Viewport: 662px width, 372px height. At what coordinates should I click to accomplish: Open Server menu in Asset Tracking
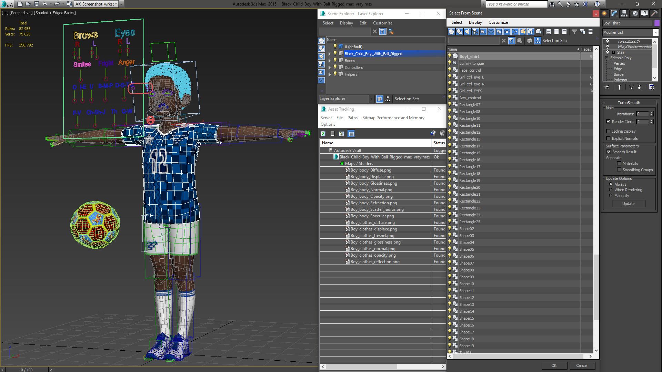click(326, 118)
